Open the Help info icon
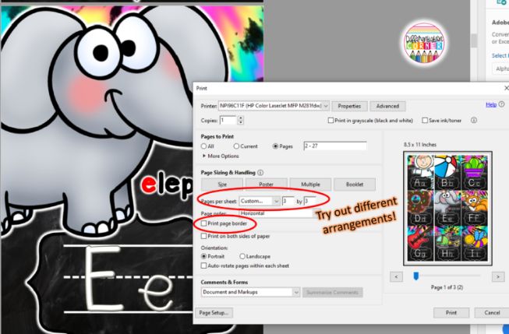 point(501,104)
